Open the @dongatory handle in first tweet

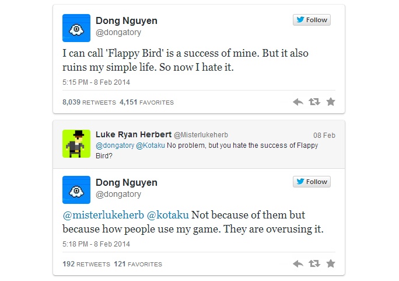[x=118, y=33]
